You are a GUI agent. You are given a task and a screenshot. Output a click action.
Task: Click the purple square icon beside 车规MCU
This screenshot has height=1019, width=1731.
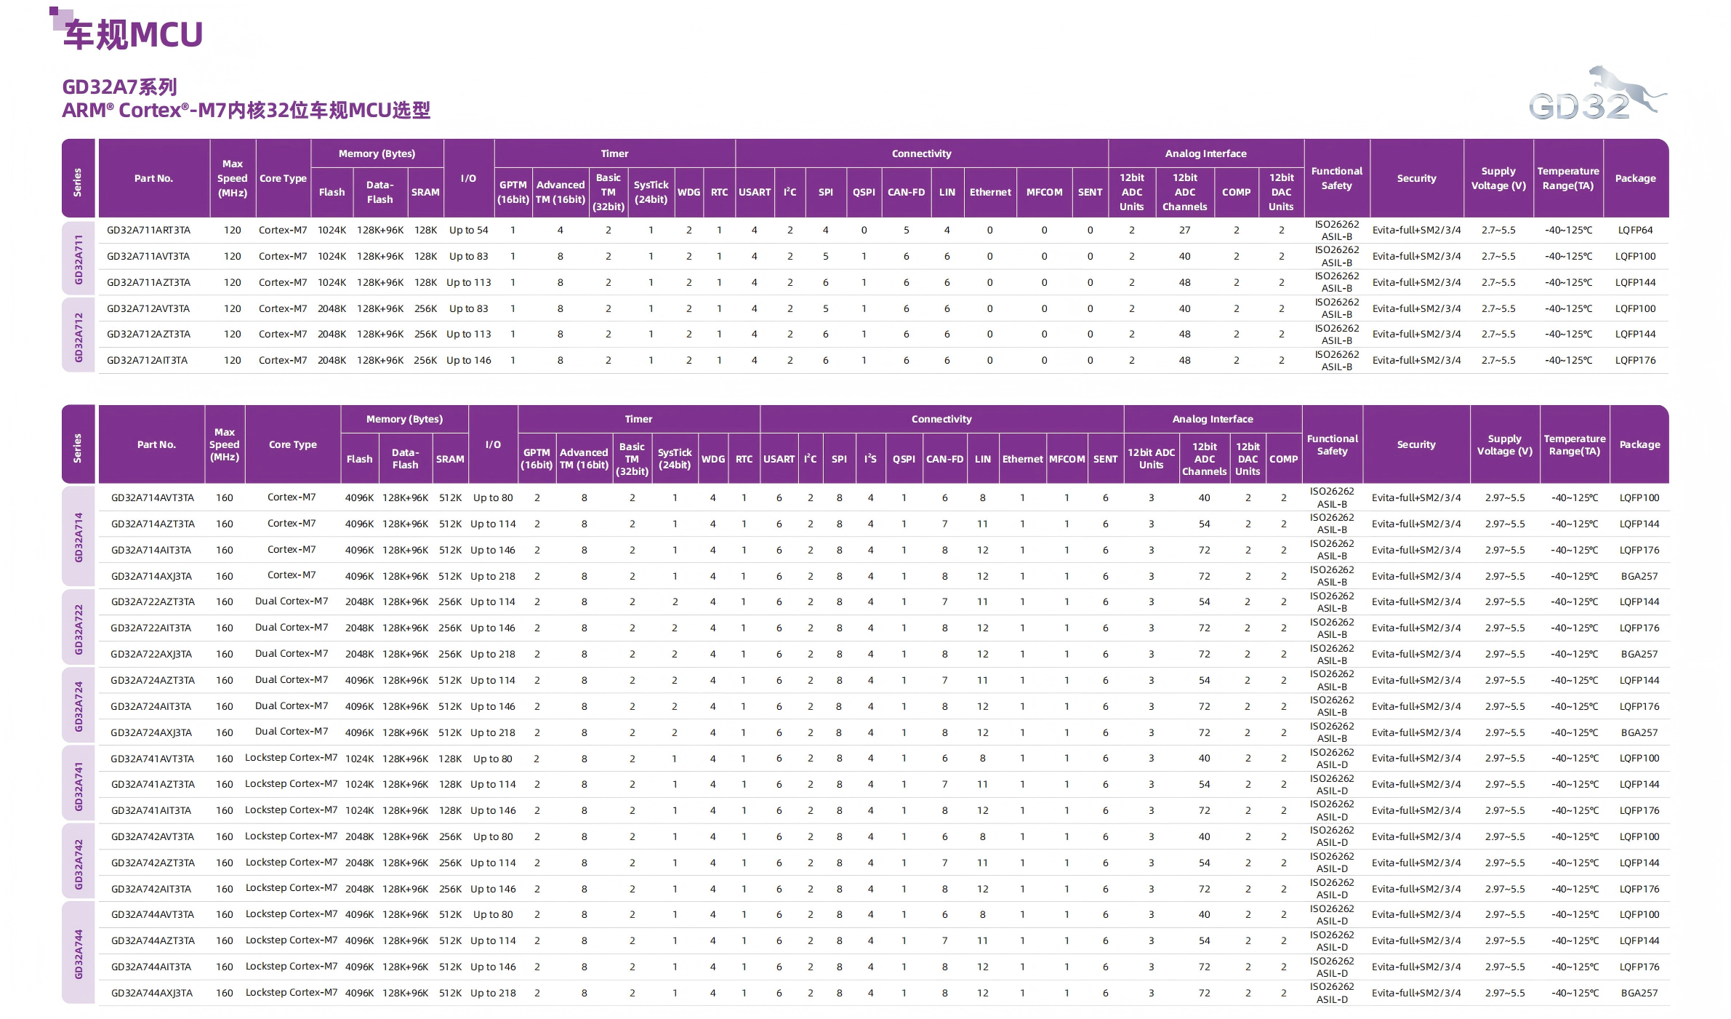[x=60, y=17]
